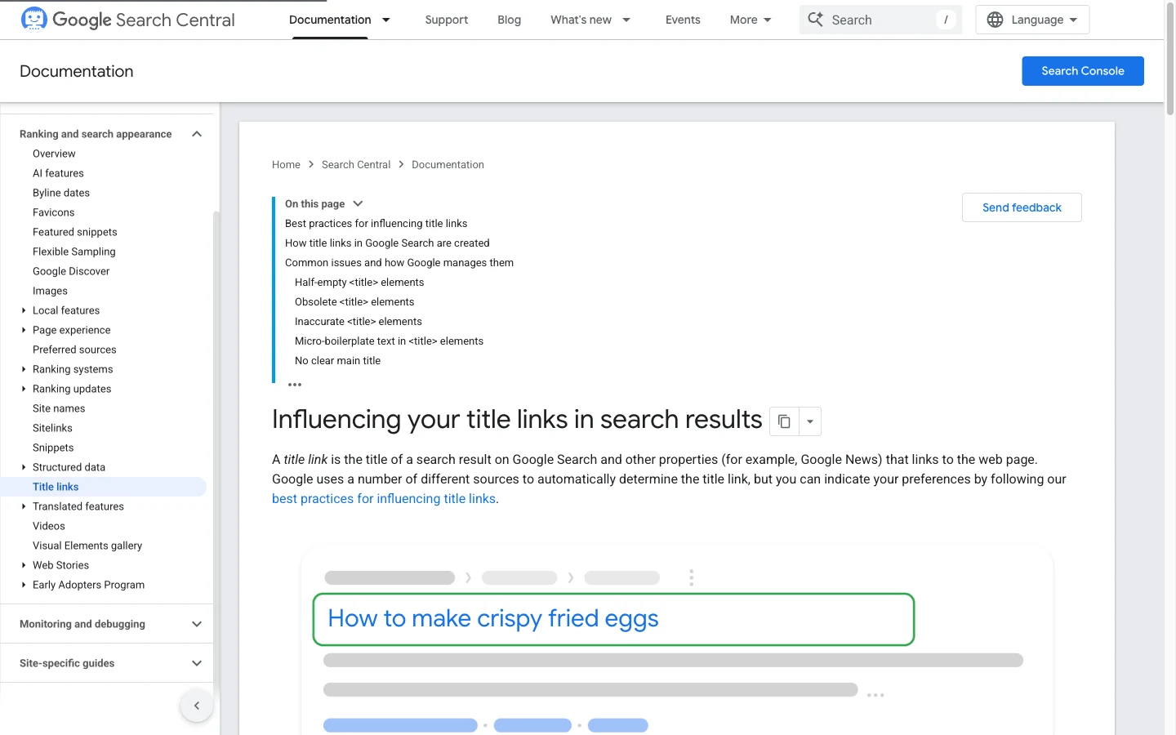Click the ellipsis under On this page

point(295,384)
